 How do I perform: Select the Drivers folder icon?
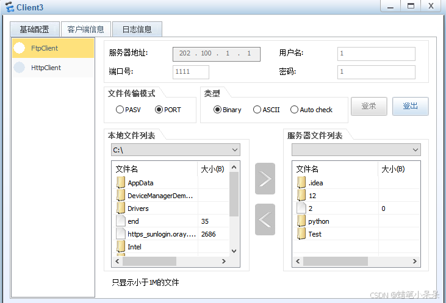(x=121, y=208)
